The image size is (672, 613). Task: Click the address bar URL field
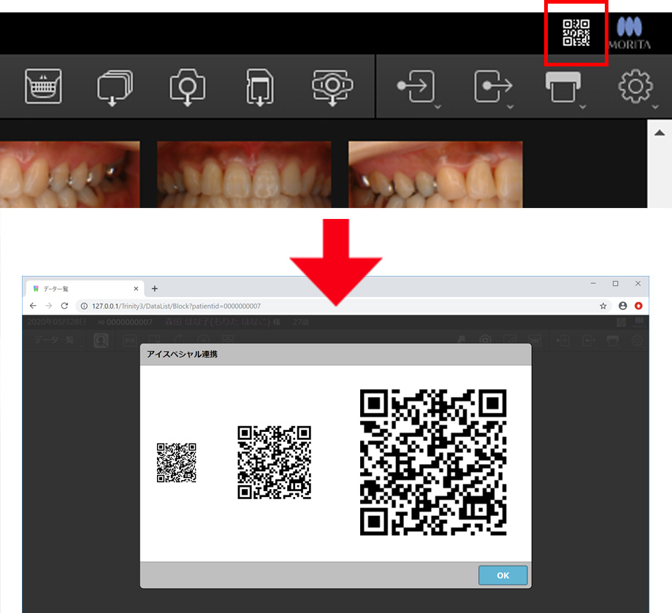343,306
